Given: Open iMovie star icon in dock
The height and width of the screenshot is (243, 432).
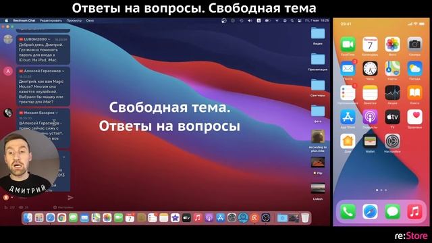Looking at the screenshot, I should 175,218.
